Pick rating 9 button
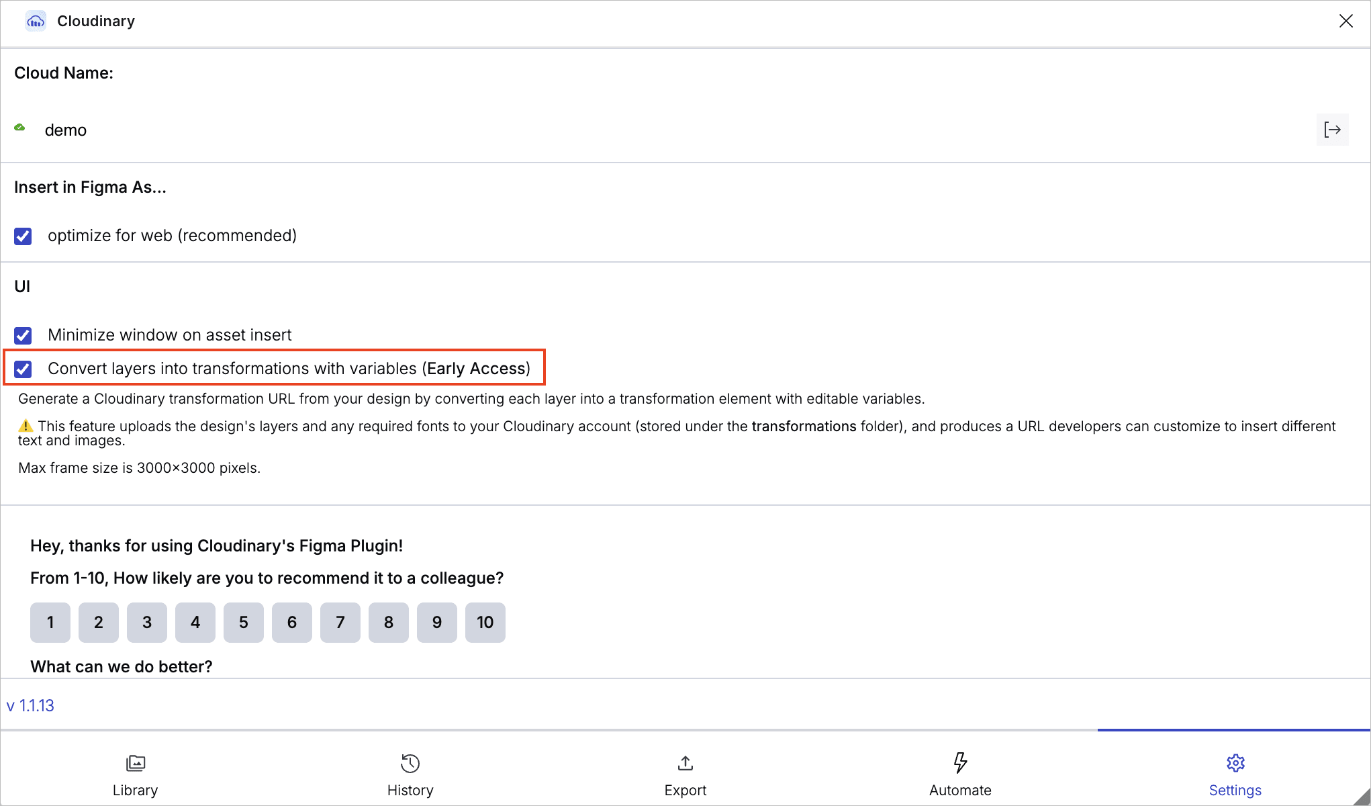This screenshot has width=1371, height=806. click(x=436, y=623)
